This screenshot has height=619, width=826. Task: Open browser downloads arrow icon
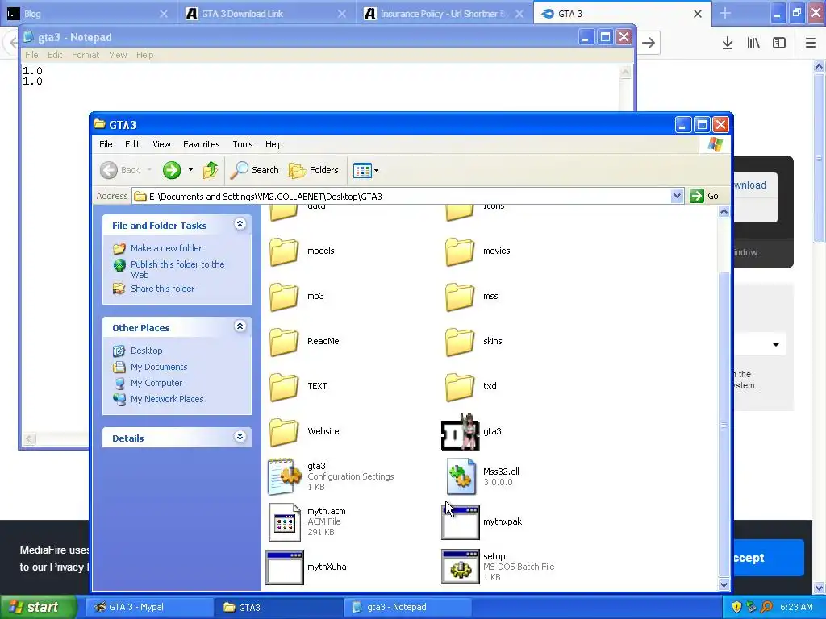tap(728, 44)
